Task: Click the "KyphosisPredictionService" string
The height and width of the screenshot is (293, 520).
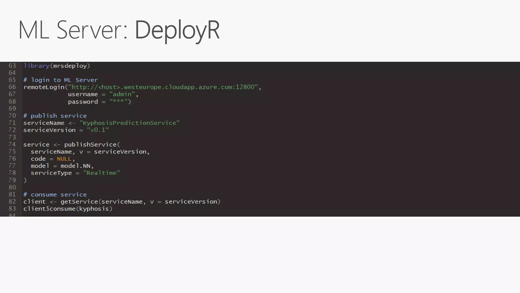Action: [129, 123]
